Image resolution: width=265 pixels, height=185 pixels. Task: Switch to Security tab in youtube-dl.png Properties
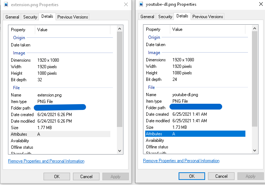coord(165,17)
